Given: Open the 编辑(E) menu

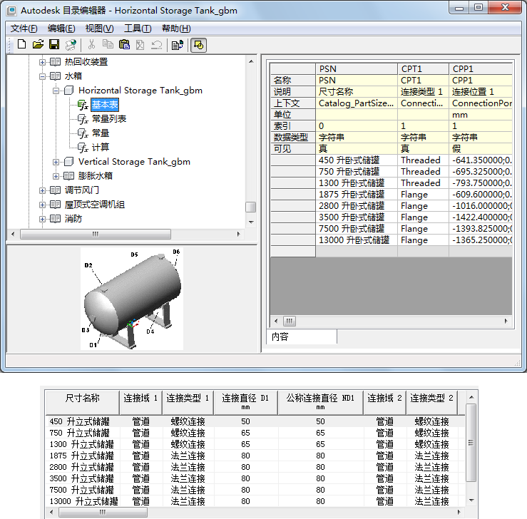Looking at the screenshot, I should [x=61, y=29].
